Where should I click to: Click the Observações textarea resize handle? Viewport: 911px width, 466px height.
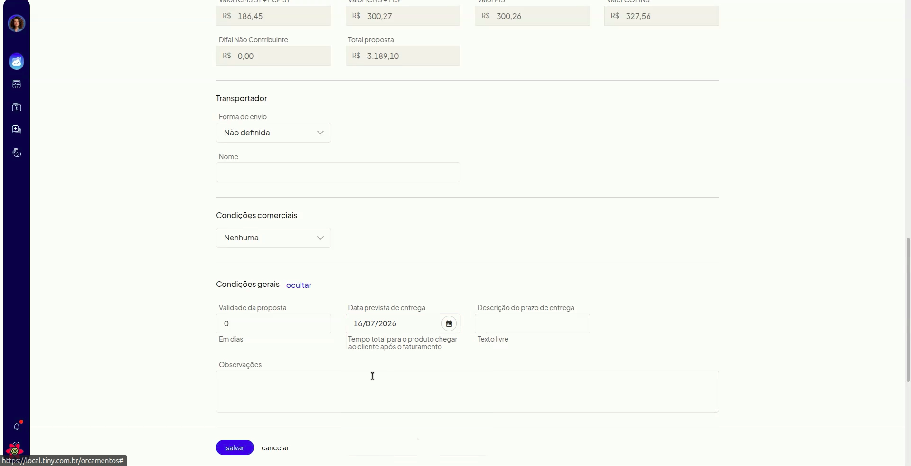(716, 410)
